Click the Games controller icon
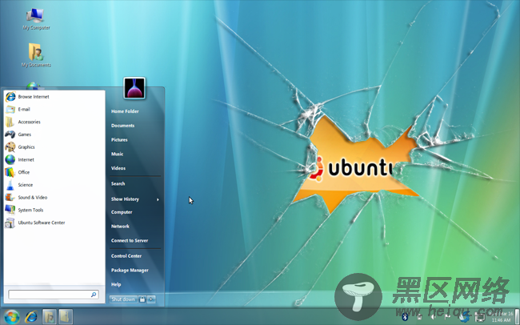Viewport: 520px width, 325px height. tap(10, 134)
